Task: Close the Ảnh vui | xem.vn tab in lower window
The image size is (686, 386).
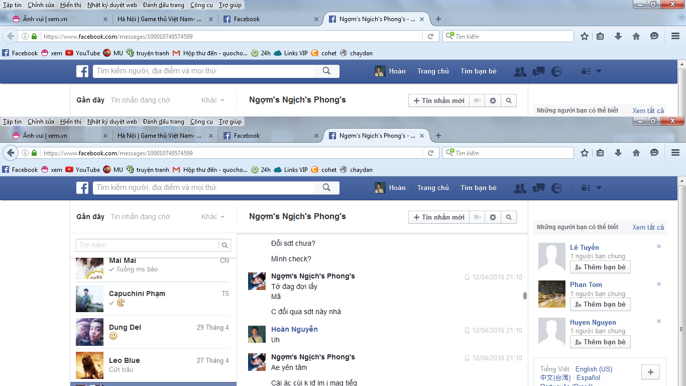Action: pyautogui.click(x=105, y=136)
